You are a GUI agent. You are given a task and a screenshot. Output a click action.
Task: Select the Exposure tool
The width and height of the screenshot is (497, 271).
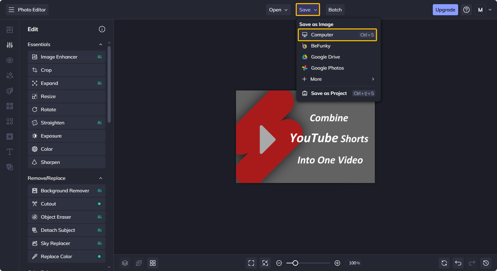67,136
